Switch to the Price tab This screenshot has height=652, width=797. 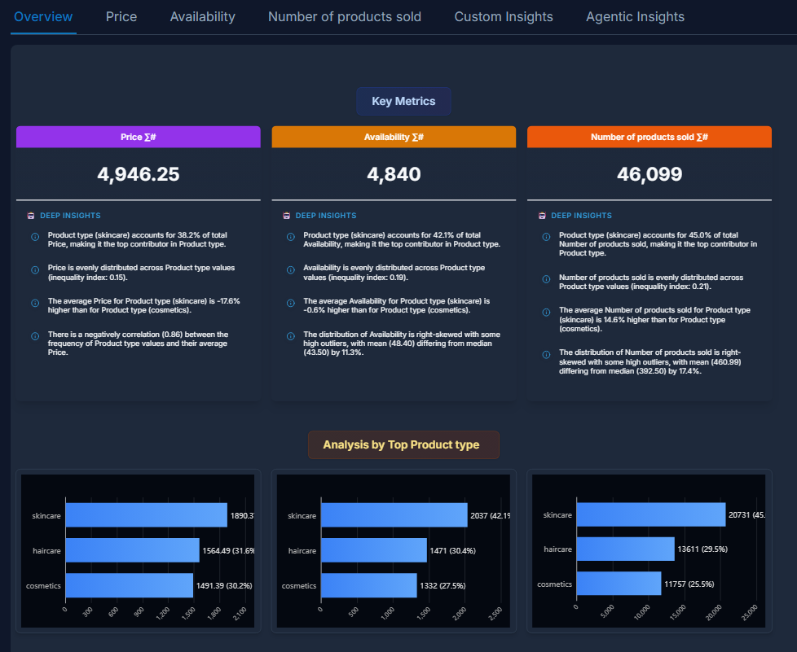coord(121,16)
